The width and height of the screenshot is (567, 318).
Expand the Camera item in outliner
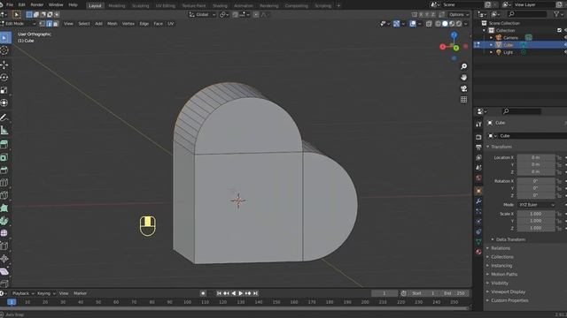coord(491,38)
